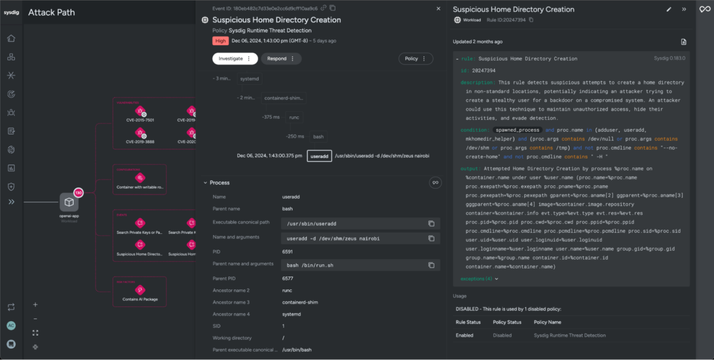Click the High severity badge
The image size is (714, 360).
220,41
